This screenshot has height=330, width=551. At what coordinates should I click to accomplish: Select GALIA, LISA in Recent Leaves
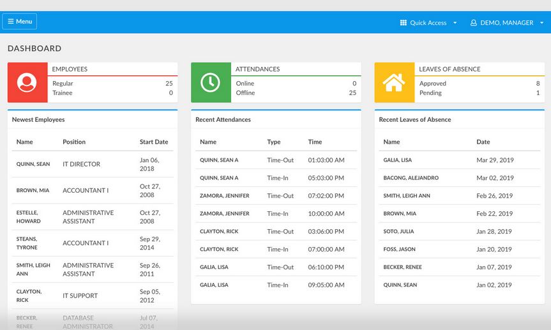click(397, 160)
